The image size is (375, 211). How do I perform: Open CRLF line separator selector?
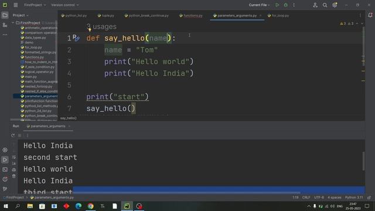[x=306, y=198]
